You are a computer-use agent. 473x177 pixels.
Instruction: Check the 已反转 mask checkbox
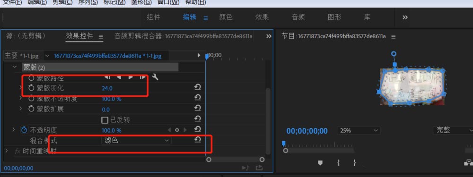[x=105, y=120]
